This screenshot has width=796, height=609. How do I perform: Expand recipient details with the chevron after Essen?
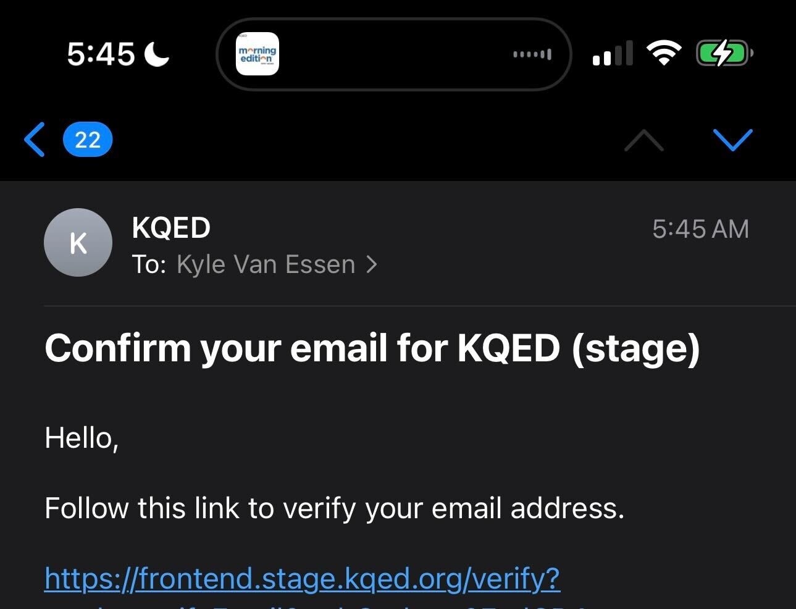point(372,264)
